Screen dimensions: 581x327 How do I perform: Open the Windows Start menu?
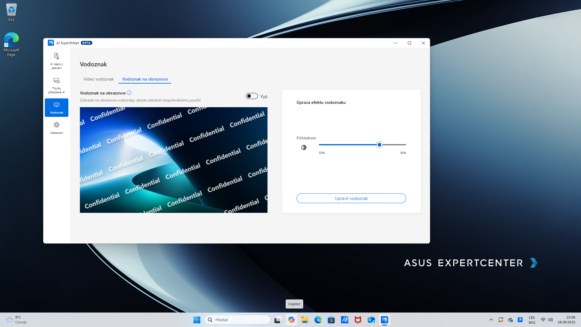(x=197, y=320)
